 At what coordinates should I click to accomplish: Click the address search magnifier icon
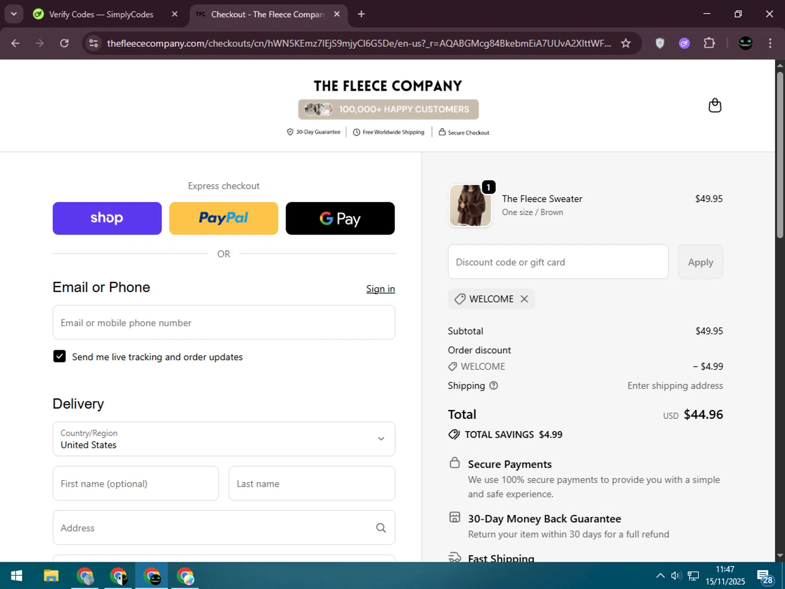pos(381,528)
